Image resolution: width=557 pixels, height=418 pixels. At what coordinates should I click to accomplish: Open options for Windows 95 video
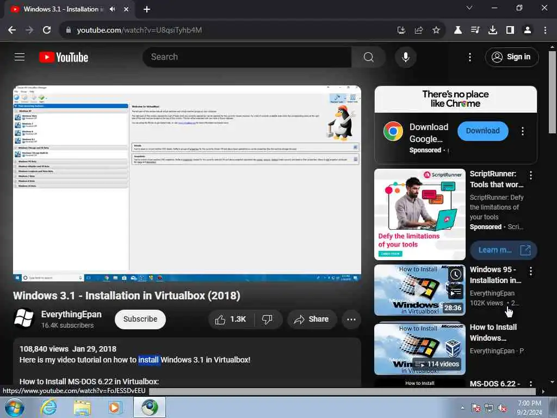[x=531, y=271]
